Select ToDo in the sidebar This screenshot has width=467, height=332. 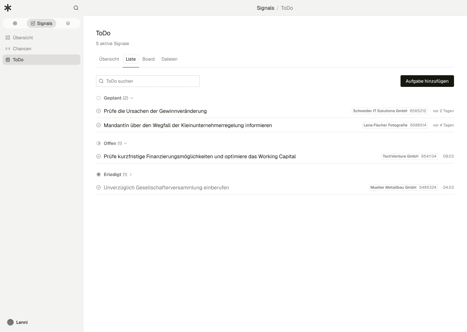point(42,60)
